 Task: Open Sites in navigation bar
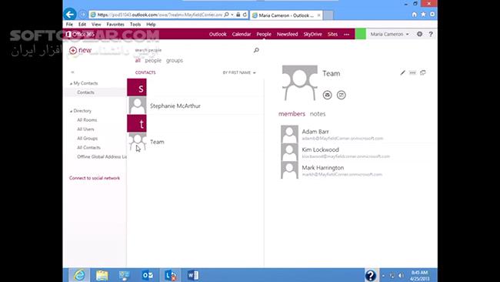coord(332,34)
